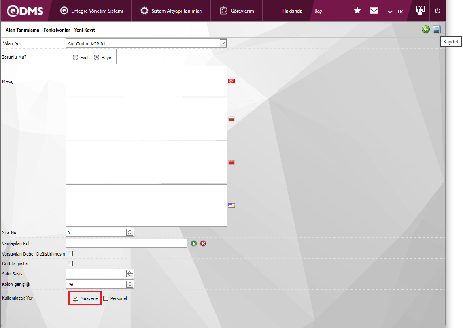Click the Chinese flag icon
Screen dimensions: 463x328
pos(231,162)
